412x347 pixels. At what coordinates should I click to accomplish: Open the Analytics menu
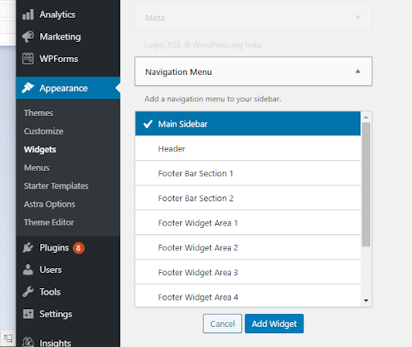68,14
